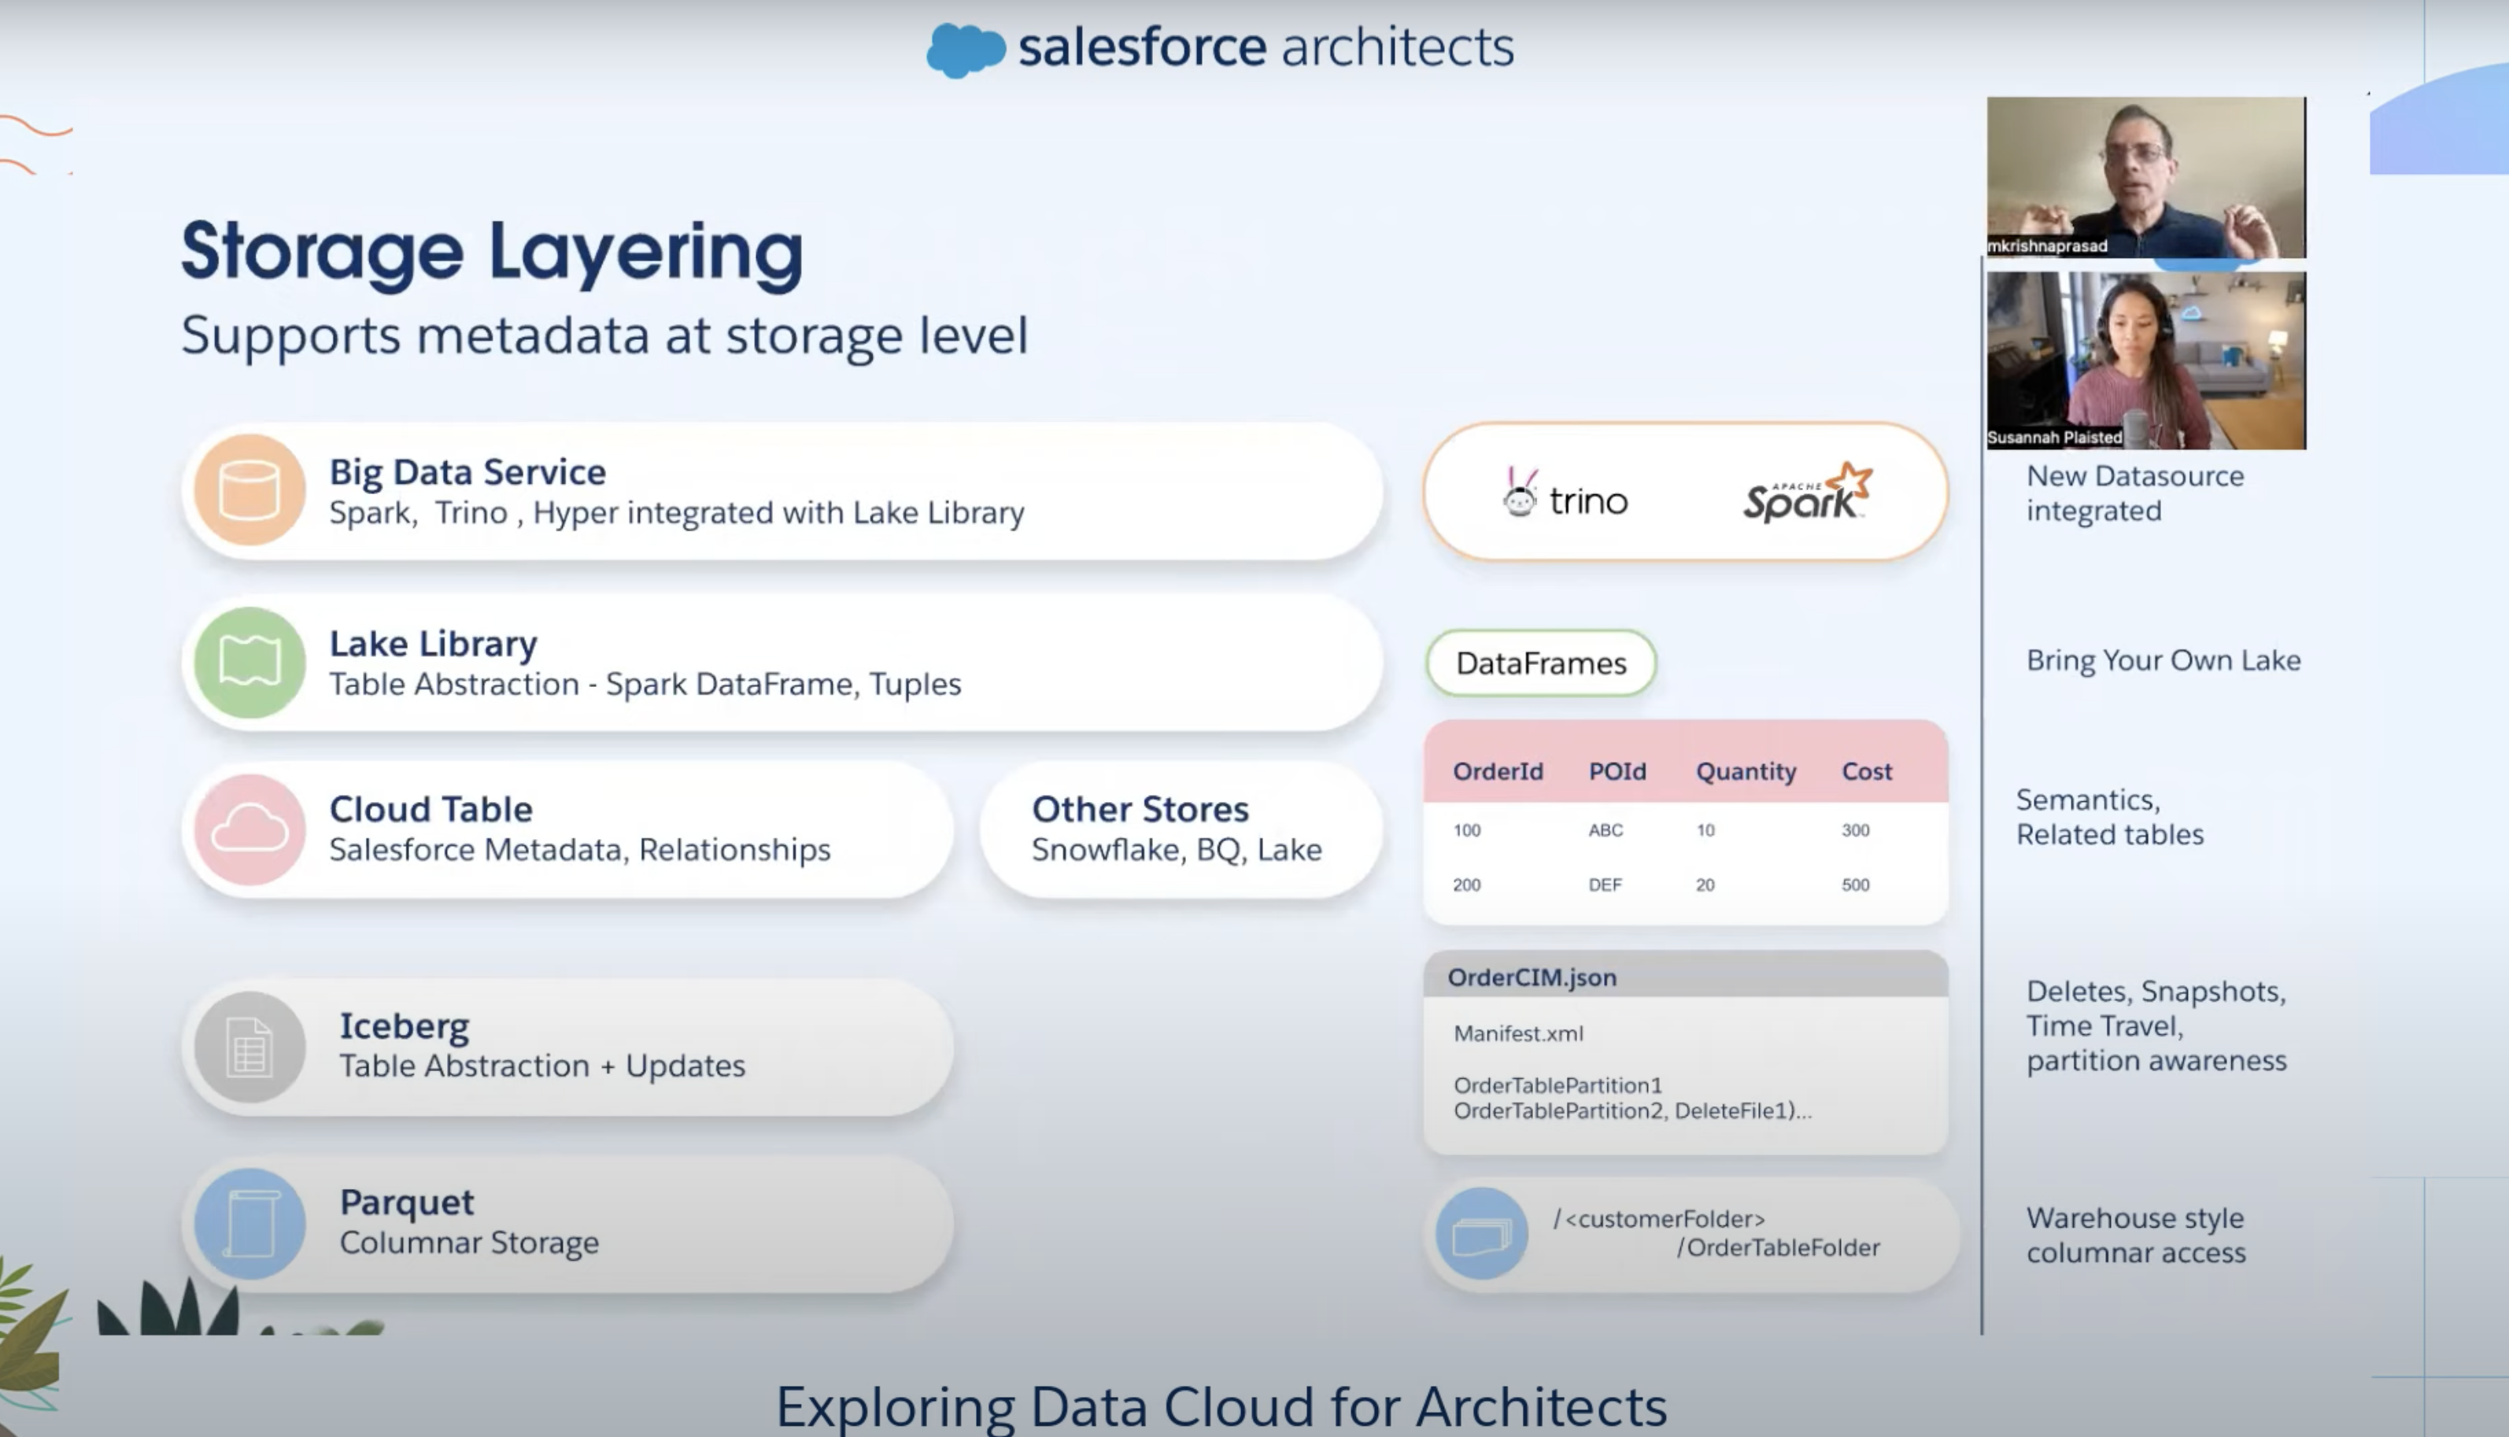Click 'Table Abstraction - Spark DataFrame, Tuples'
Viewport: 2509px width, 1437px height.
click(645, 684)
